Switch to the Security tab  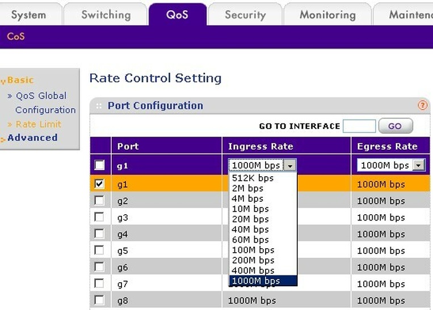(245, 15)
